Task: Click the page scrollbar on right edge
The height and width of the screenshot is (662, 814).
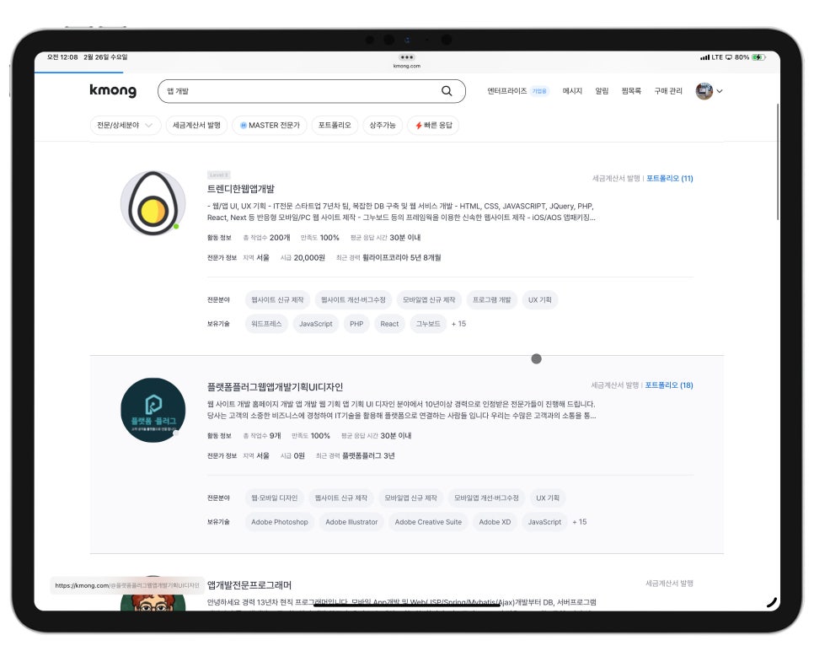Action: pos(778,161)
